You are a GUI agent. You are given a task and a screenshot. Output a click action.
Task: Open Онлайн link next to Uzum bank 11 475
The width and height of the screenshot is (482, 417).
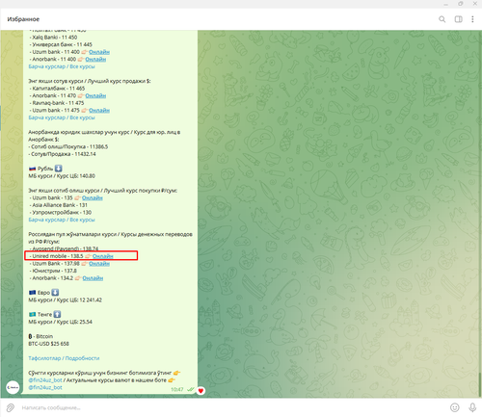click(x=99, y=111)
